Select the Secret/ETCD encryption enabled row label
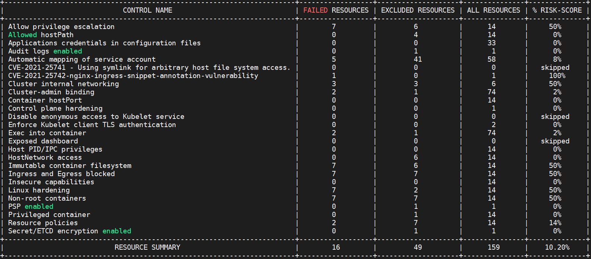This screenshot has width=591, height=259. pos(70,231)
